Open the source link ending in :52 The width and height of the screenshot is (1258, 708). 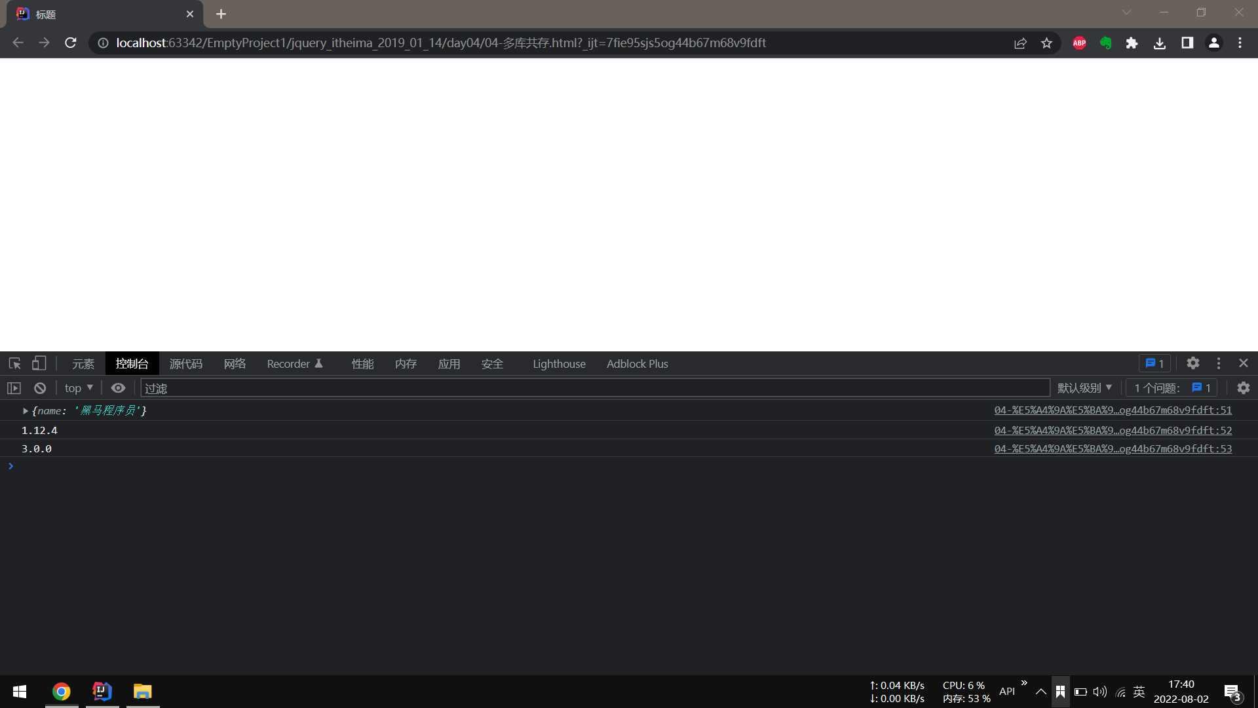point(1113,431)
